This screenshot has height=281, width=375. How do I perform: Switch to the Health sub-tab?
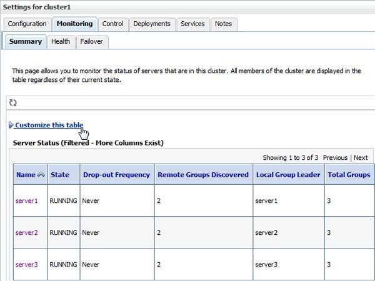[61, 42]
